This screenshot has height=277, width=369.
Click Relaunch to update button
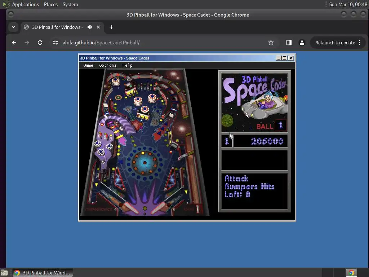[335, 43]
